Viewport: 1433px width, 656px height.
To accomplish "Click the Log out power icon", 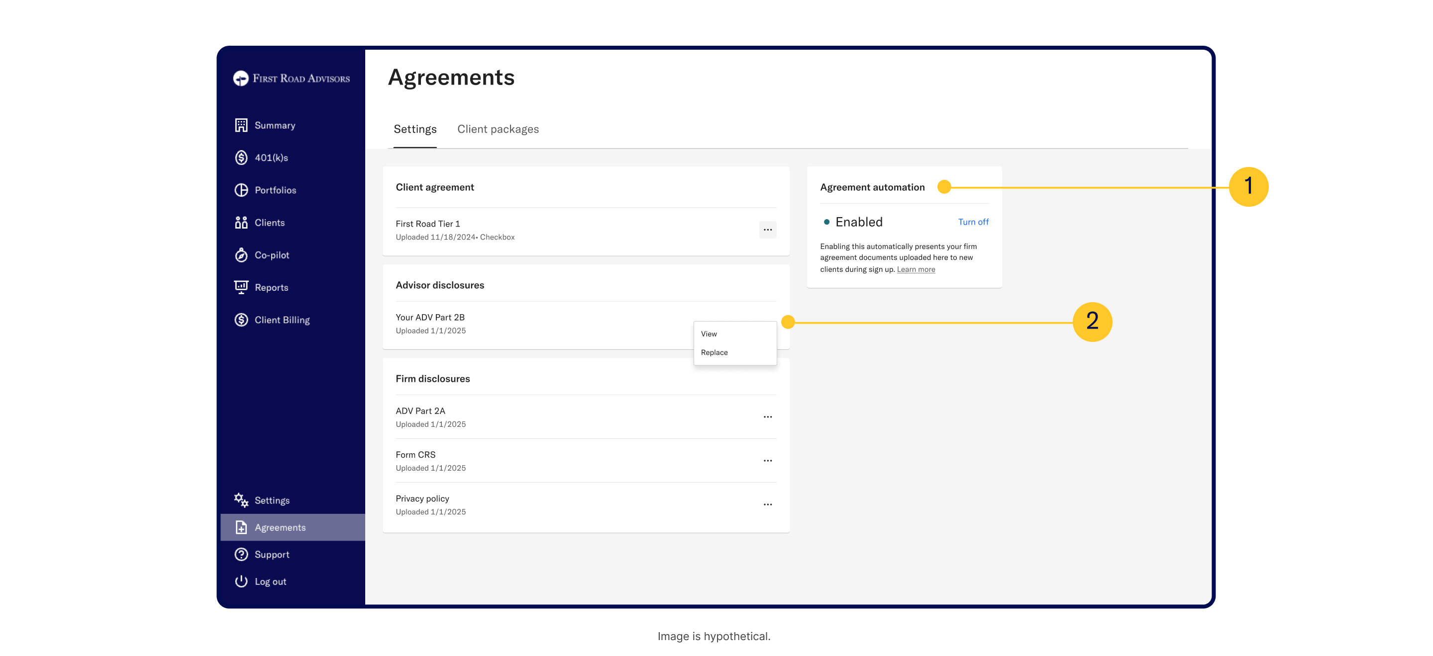I will point(241,581).
